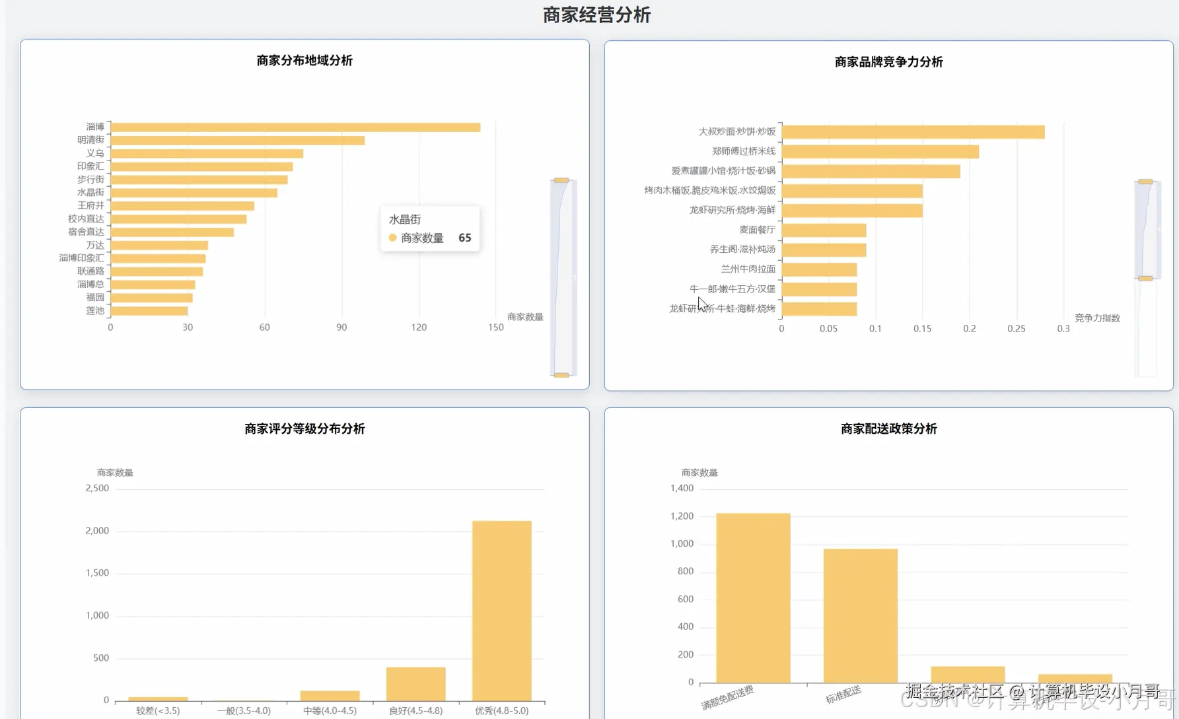Click the 商家评分等级分布分析 chart title

pos(304,429)
